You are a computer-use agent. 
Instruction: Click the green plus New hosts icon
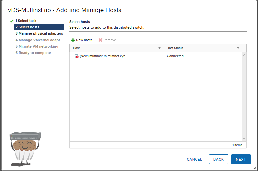pyautogui.click(x=73, y=40)
